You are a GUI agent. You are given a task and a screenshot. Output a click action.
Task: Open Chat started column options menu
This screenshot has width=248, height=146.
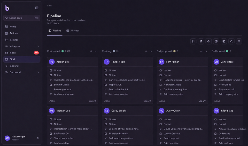click(96, 51)
